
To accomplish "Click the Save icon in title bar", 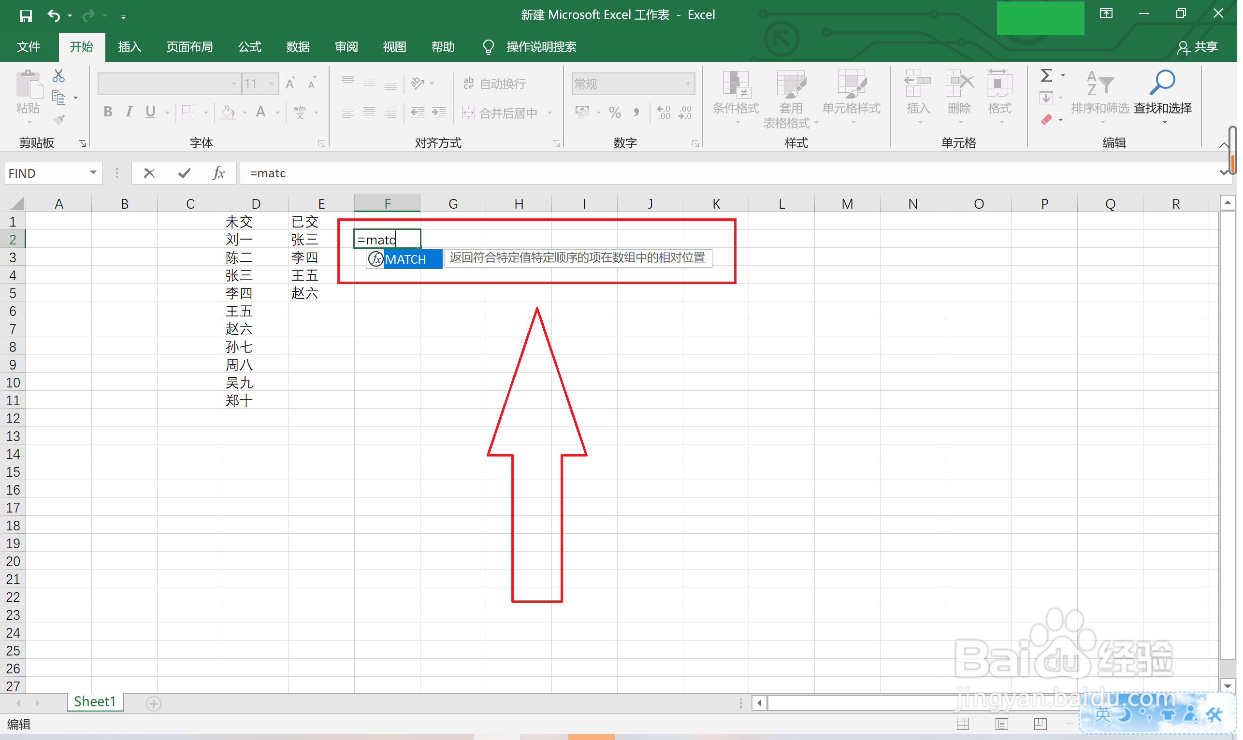I will pyautogui.click(x=26, y=16).
